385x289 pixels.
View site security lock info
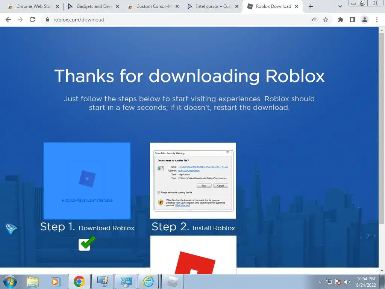[47, 20]
